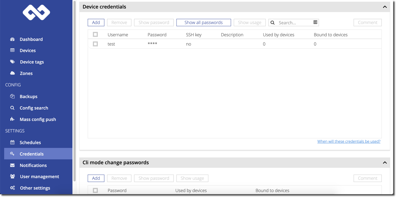Click the Device tags icon

tap(12, 62)
